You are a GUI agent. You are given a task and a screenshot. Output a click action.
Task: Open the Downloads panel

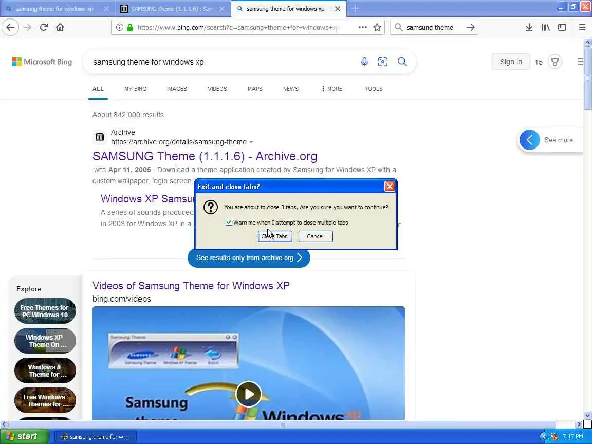pos(529,27)
